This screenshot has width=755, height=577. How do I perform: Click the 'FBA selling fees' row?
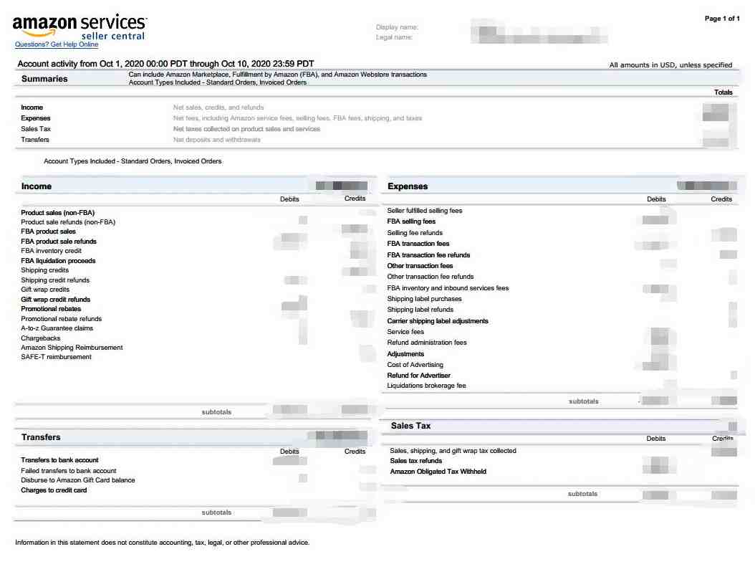[x=411, y=221]
